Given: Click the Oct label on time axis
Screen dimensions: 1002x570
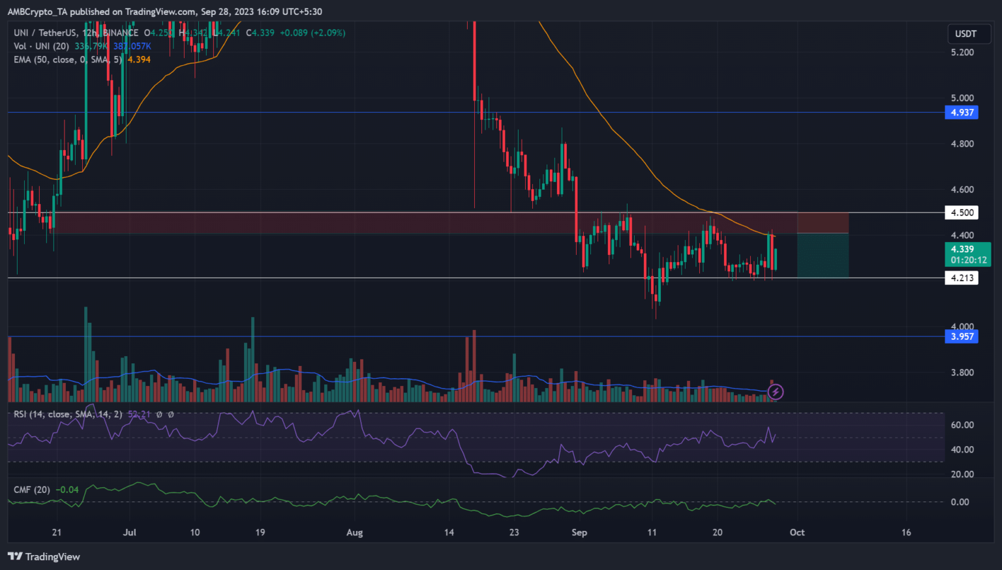Looking at the screenshot, I should (797, 532).
